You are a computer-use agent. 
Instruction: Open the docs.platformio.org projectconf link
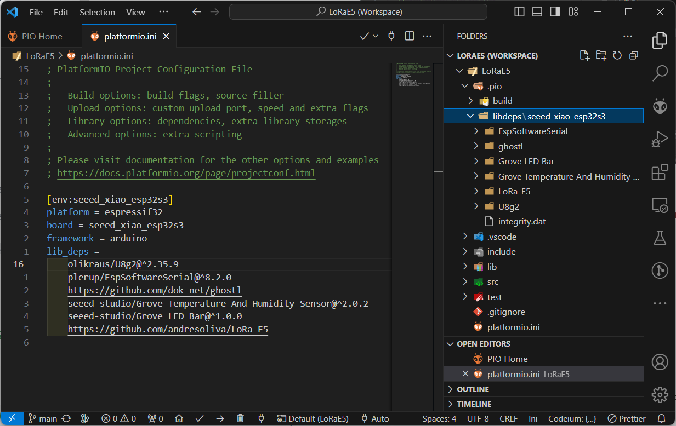[186, 174]
